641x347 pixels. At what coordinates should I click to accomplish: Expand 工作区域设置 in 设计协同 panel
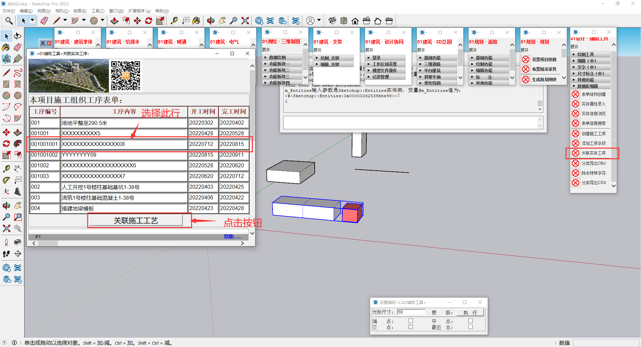point(385,64)
